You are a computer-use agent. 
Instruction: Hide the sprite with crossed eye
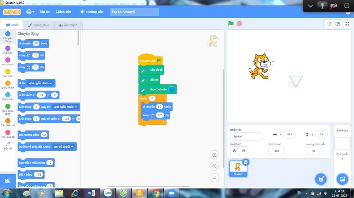[243, 151]
